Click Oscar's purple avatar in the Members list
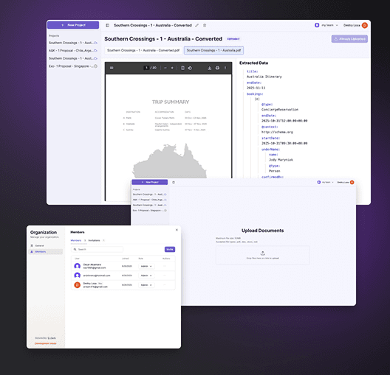 click(x=77, y=266)
